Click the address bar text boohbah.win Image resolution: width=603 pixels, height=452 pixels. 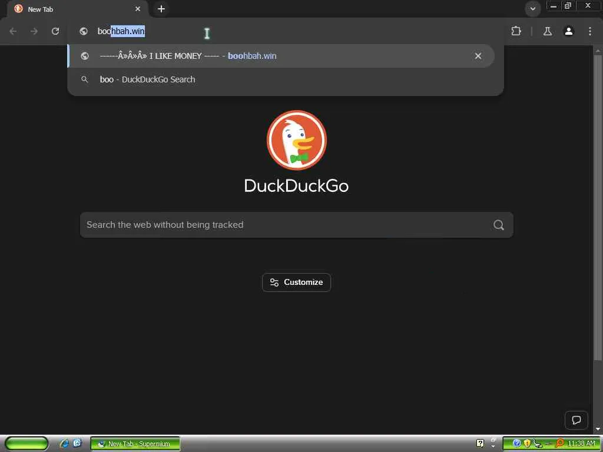pyautogui.click(x=121, y=31)
